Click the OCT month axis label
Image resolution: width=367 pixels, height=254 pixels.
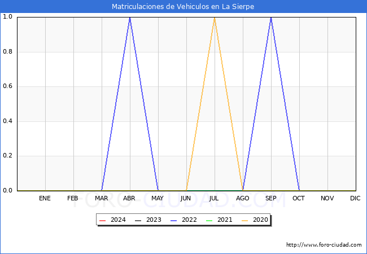[299, 198]
